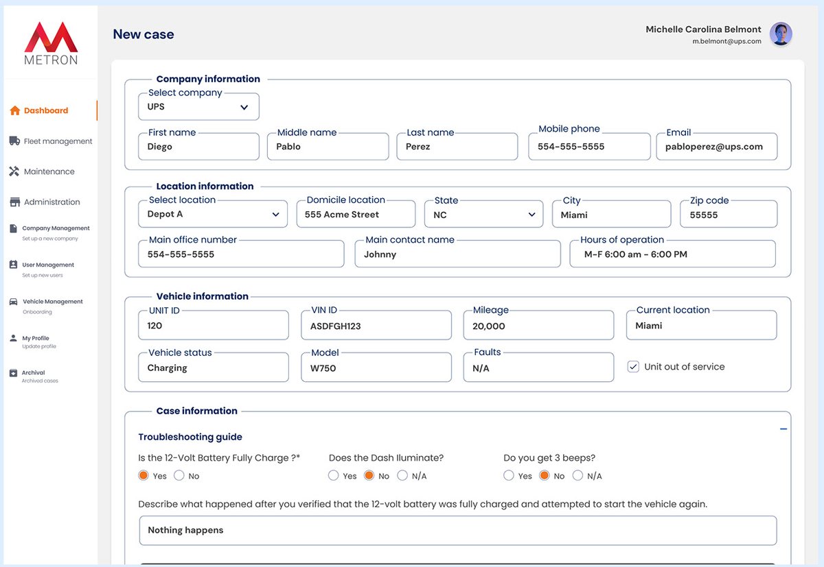
Task: Open the Maintenance sidebar item
Action: pos(49,171)
